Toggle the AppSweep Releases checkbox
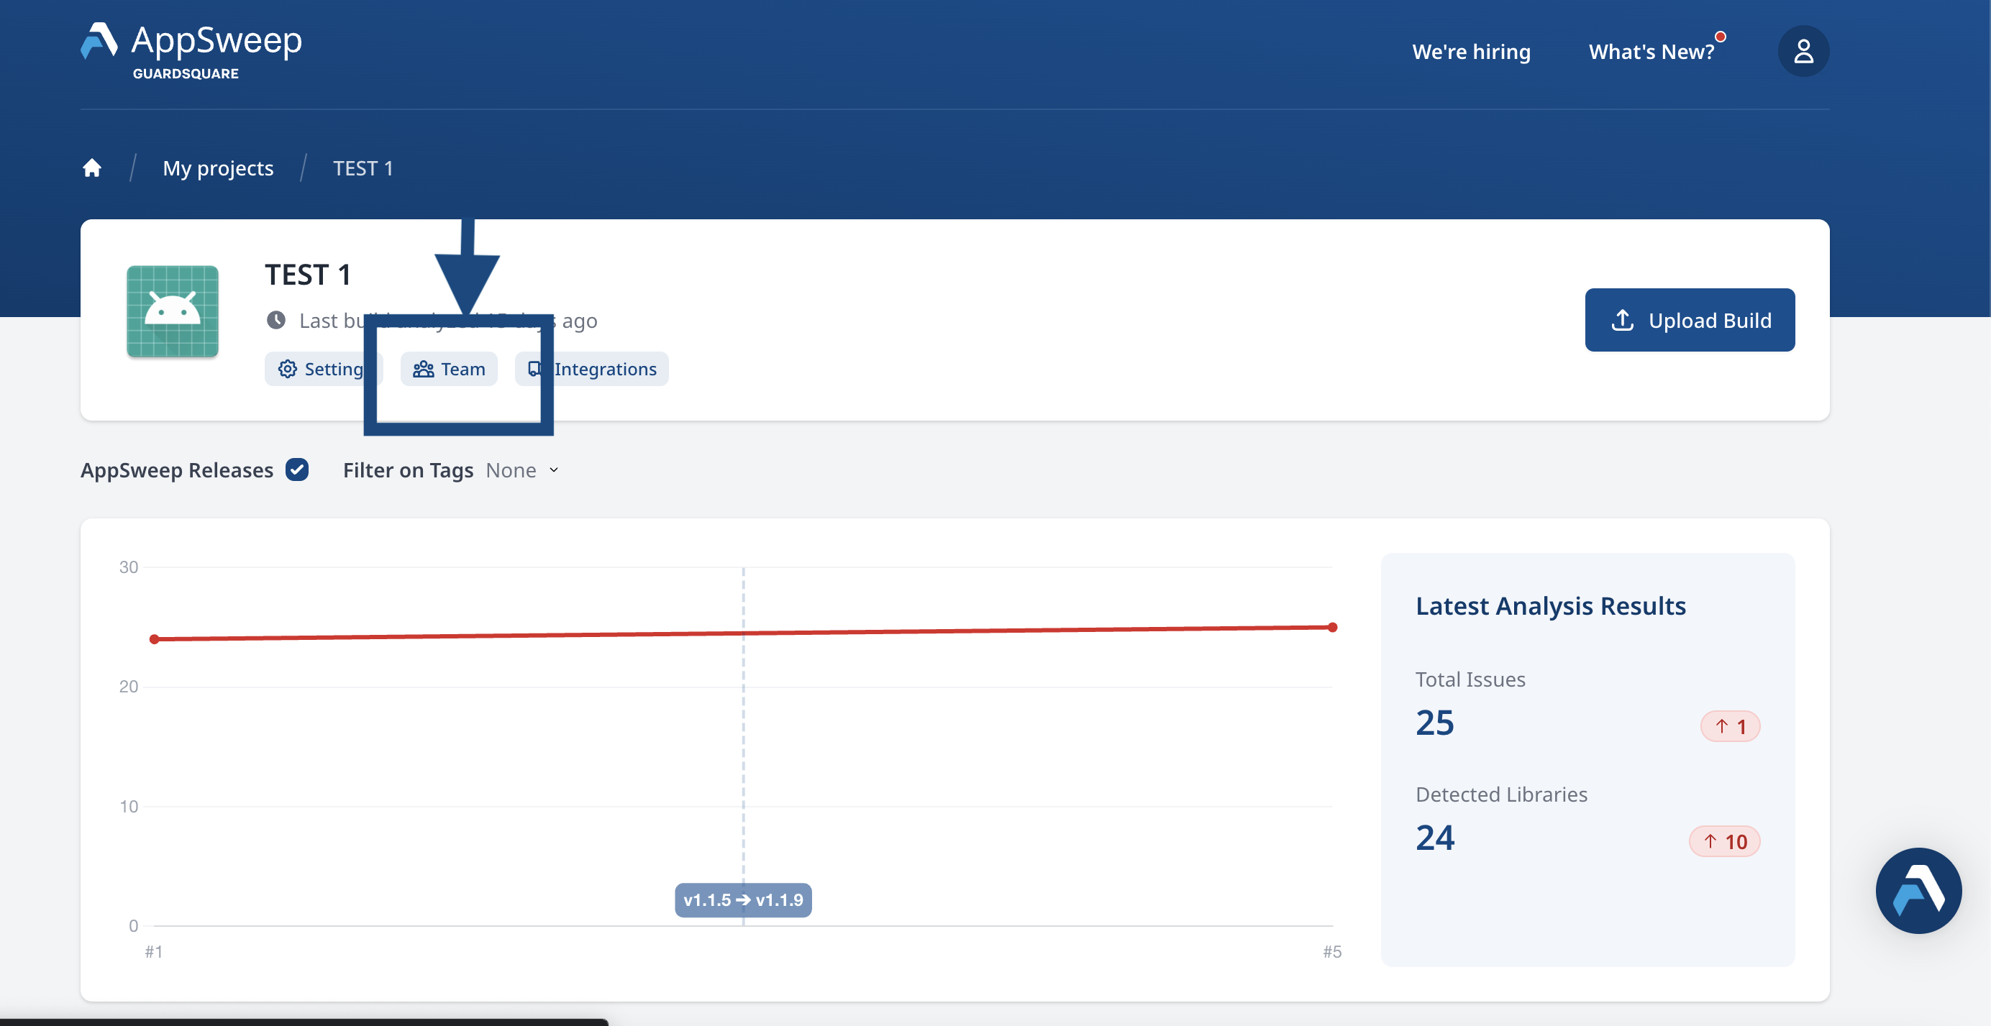Image resolution: width=1991 pixels, height=1026 pixels. pos(297,470)
